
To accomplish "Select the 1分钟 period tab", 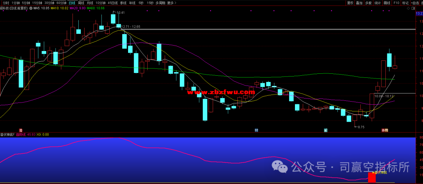I will (16, 3).
